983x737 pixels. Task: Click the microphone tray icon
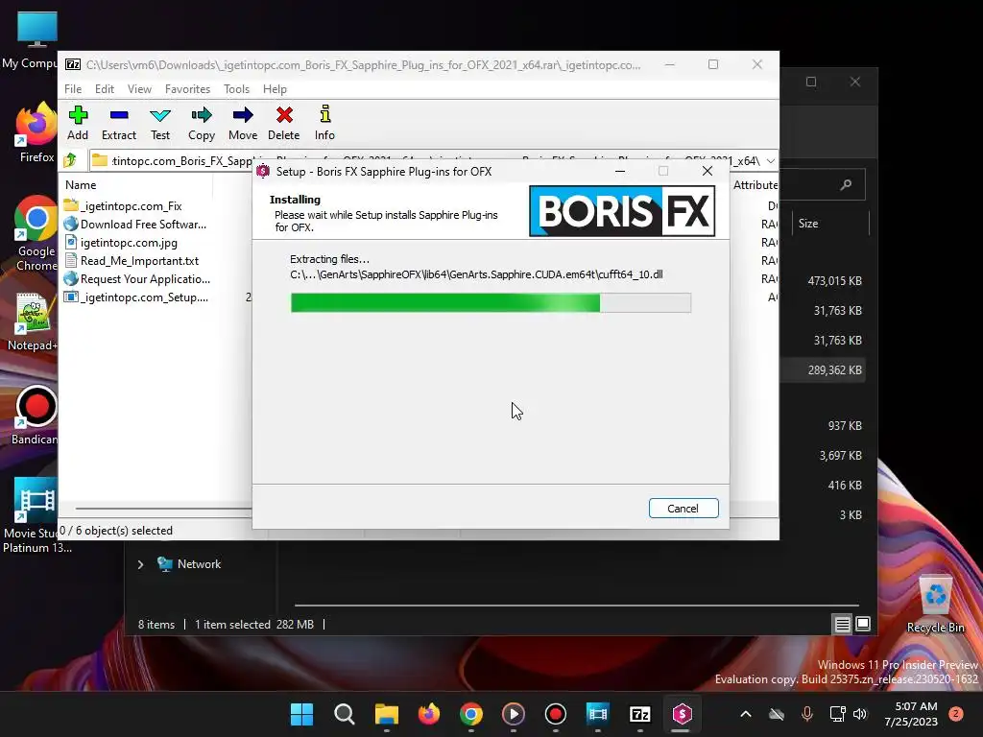pos(807,714)
